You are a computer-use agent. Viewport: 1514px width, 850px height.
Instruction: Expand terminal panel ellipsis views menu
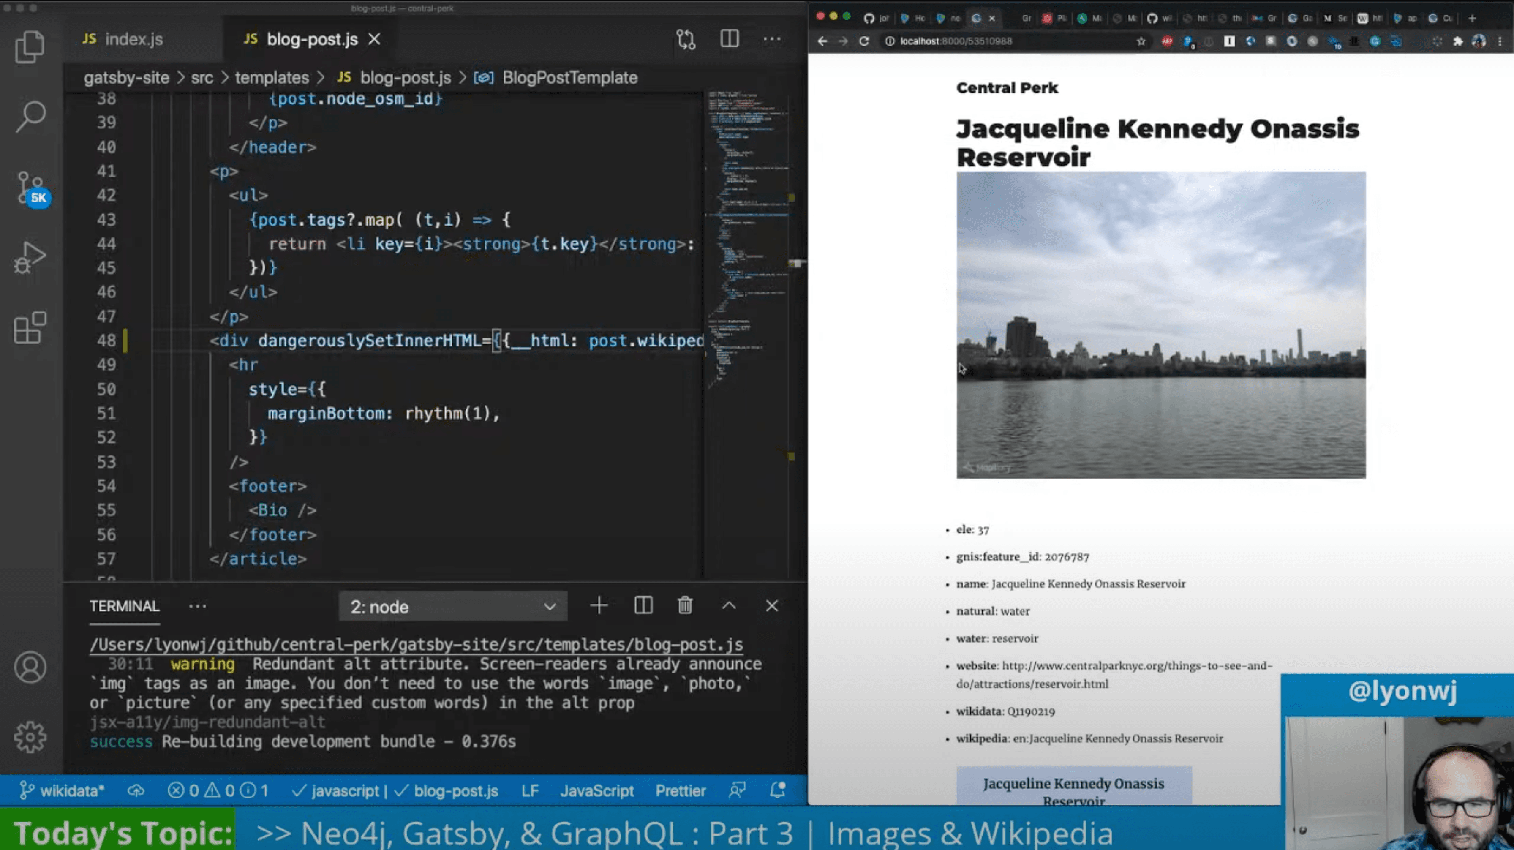197,606
